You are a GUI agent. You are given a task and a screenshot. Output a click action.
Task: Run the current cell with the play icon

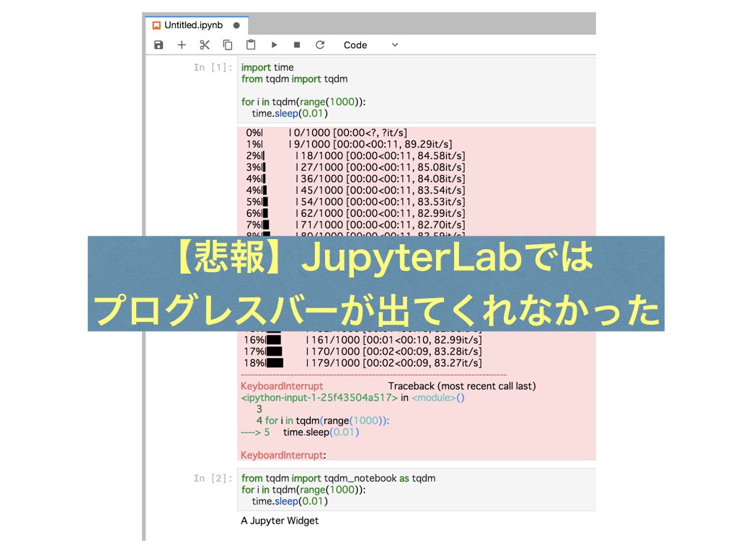(274, 45)
